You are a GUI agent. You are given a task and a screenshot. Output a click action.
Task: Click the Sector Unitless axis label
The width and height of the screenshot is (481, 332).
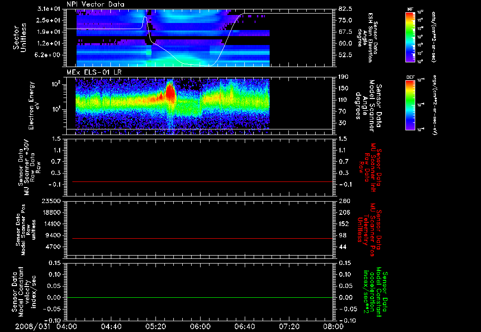point(20,38)
